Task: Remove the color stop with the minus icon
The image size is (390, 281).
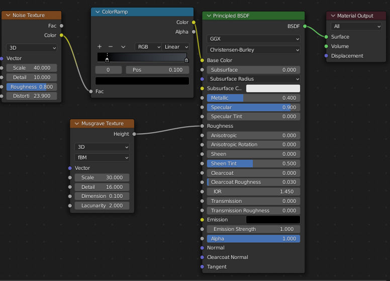Action: pos(111,47)
